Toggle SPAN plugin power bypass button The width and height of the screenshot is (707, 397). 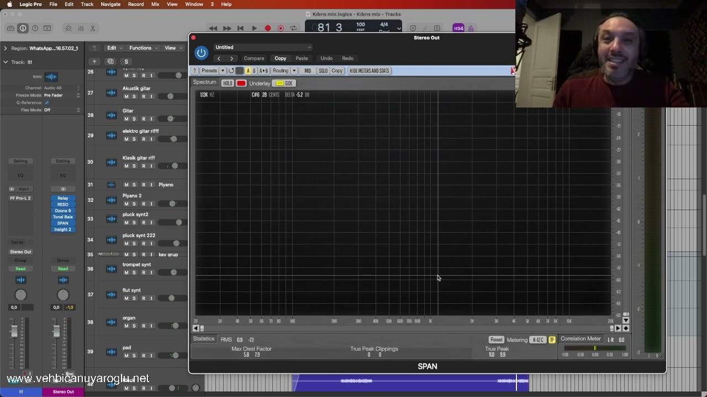click(x=201, y=53)
